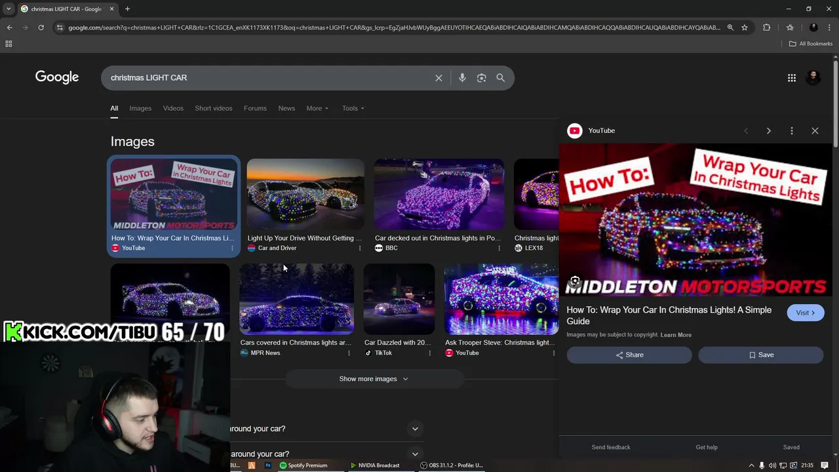Open the Car and Driver sunset car thumbnail
The width and height of the screenshot is (839, 472).
click(x=305, y=195)
